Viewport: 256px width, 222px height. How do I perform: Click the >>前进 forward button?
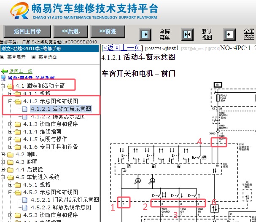(108, 31)
